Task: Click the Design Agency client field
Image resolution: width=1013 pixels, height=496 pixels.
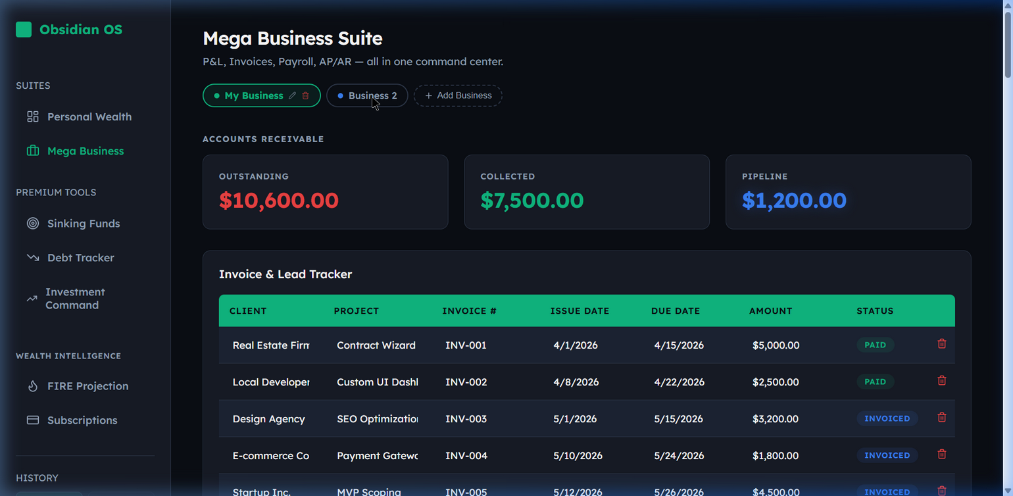Action: 270,418
